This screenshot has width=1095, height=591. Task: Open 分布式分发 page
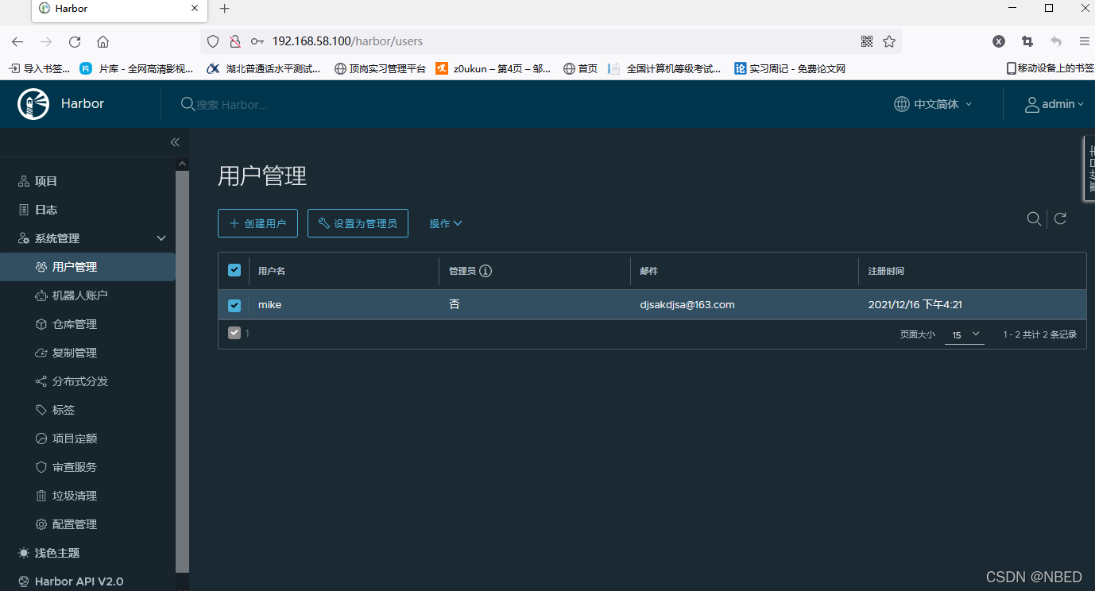[x=80, y=381]
